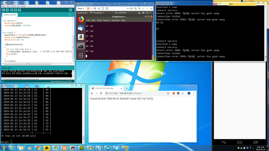Open Amazon from the Ubuntu dock
Screen dimensions: 269x151
[x=81, y=37]
